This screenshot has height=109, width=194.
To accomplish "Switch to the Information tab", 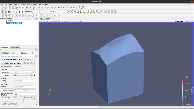I will point(15,47).
